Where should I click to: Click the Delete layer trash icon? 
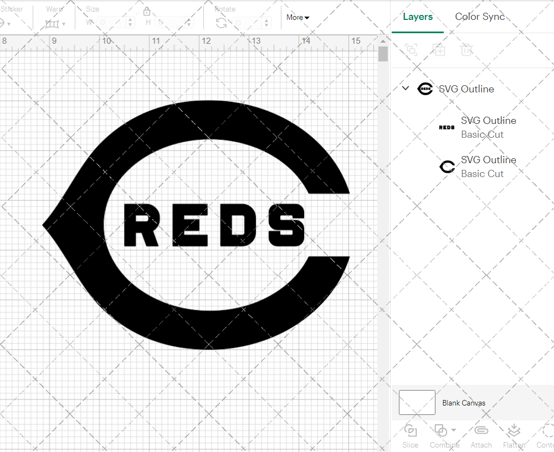[x=466, y=50]
